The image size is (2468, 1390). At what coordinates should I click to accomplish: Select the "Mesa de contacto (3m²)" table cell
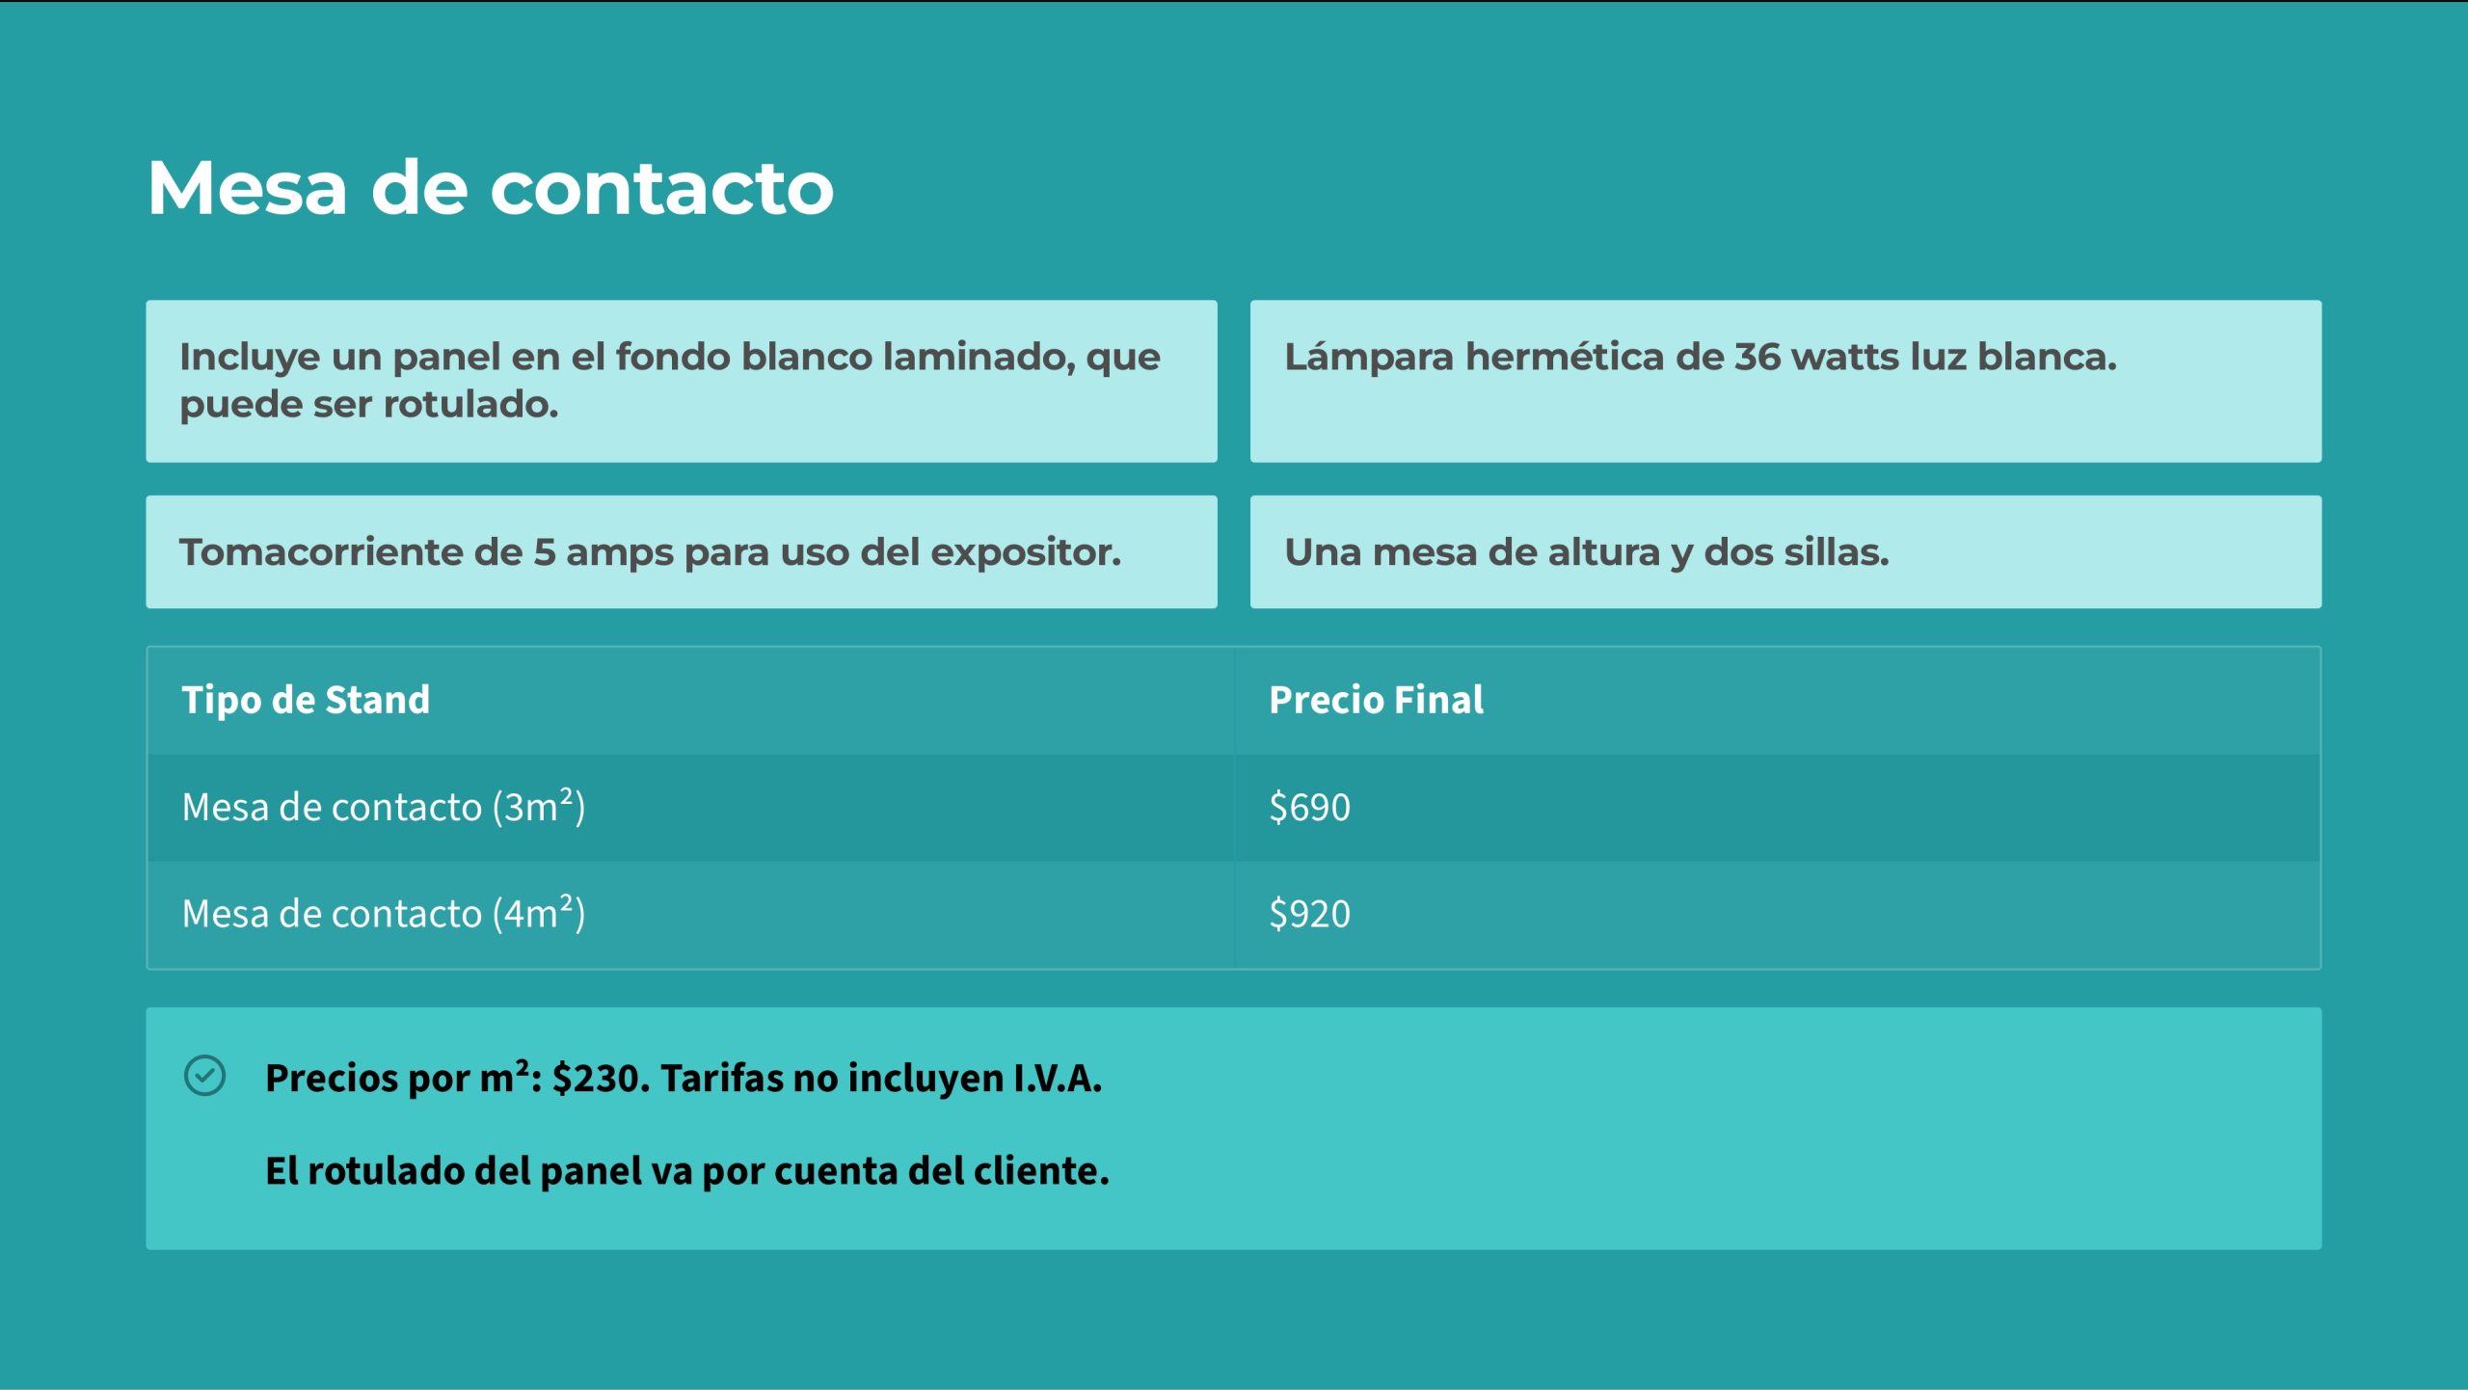[383, 807]
